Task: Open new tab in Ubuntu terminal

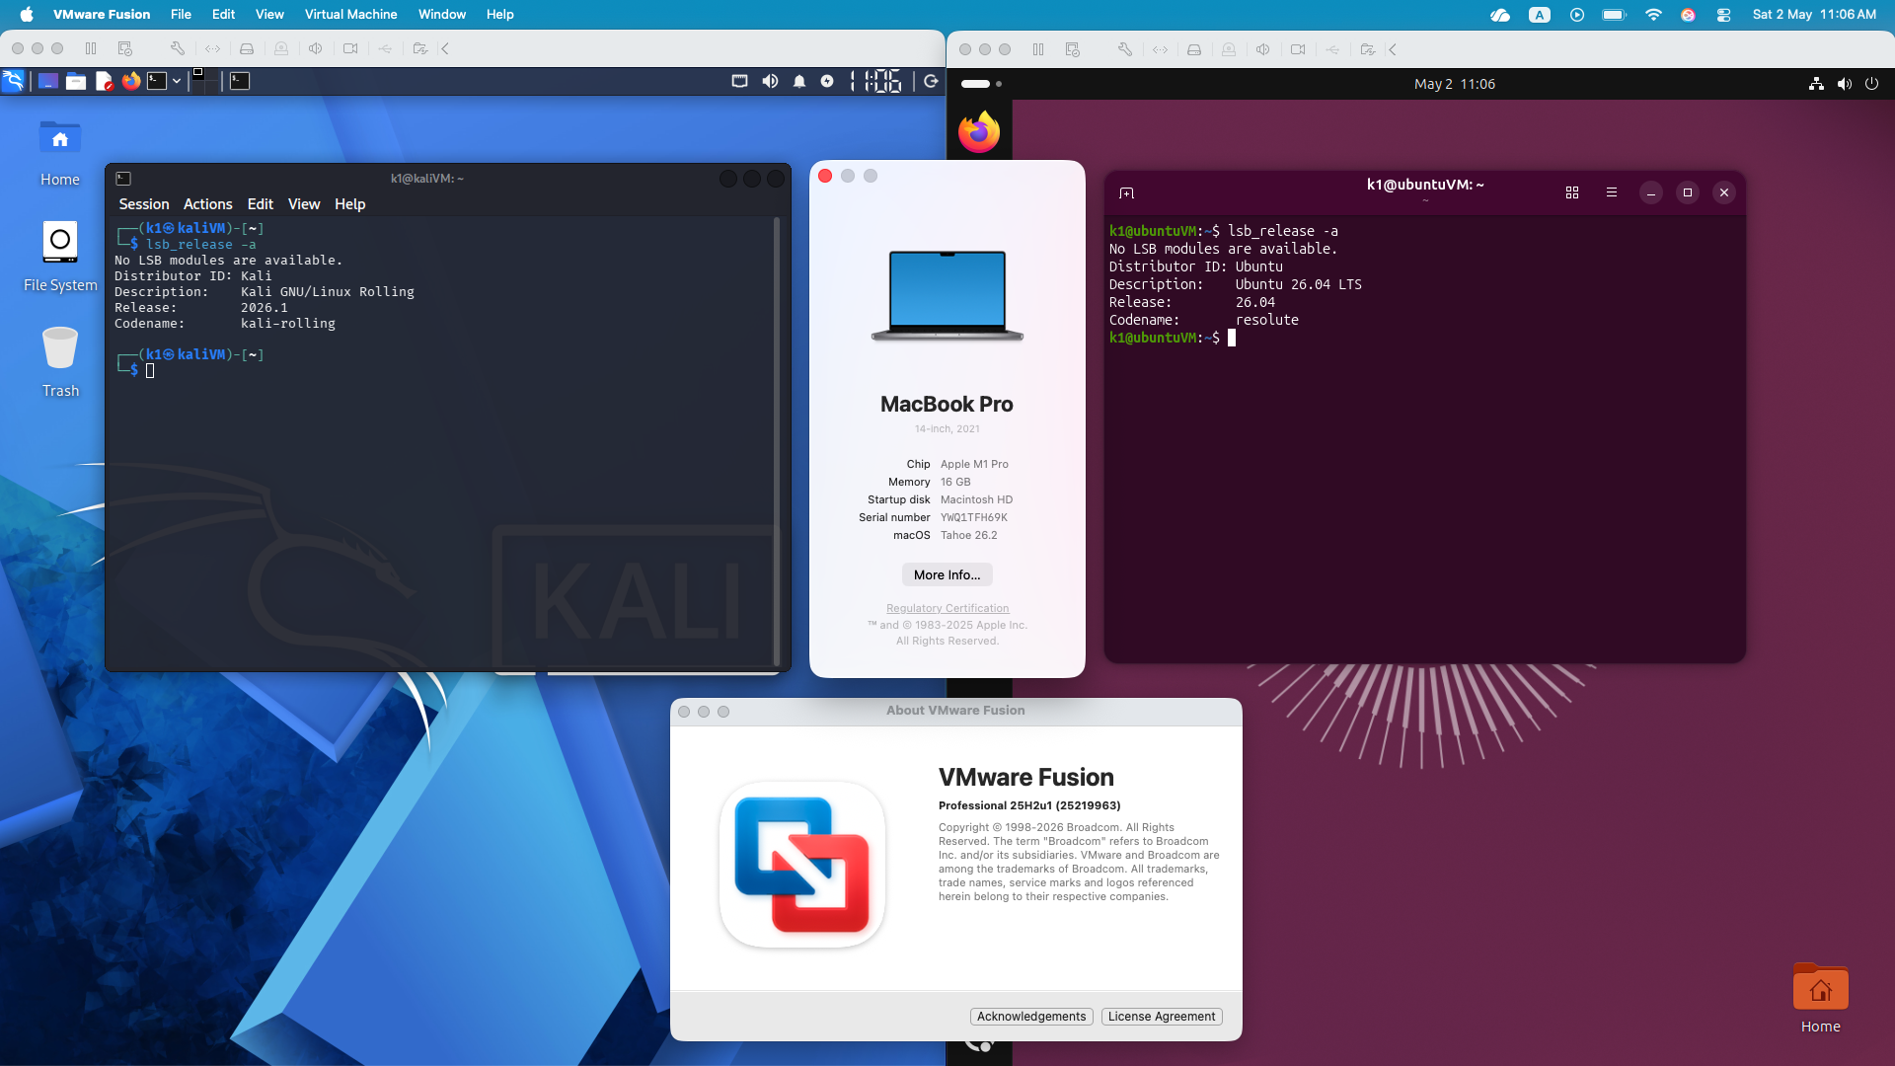Action: point(1127,193)
